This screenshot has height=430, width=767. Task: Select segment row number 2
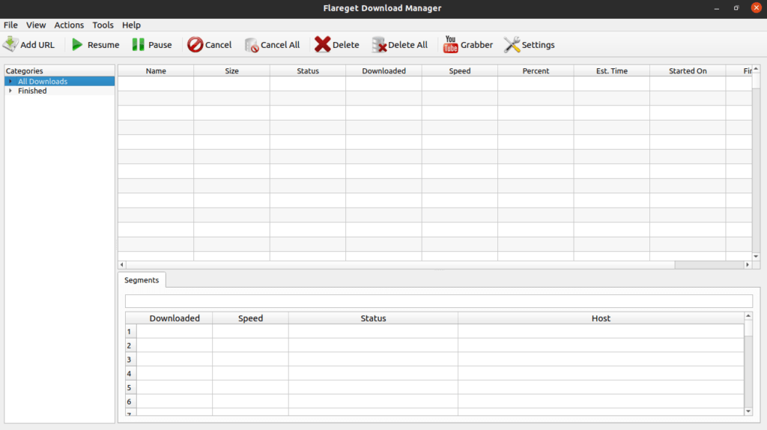click(x=130, y=345)
